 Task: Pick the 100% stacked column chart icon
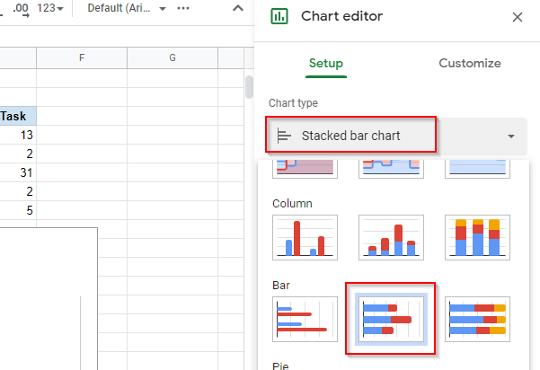point(477,238)
